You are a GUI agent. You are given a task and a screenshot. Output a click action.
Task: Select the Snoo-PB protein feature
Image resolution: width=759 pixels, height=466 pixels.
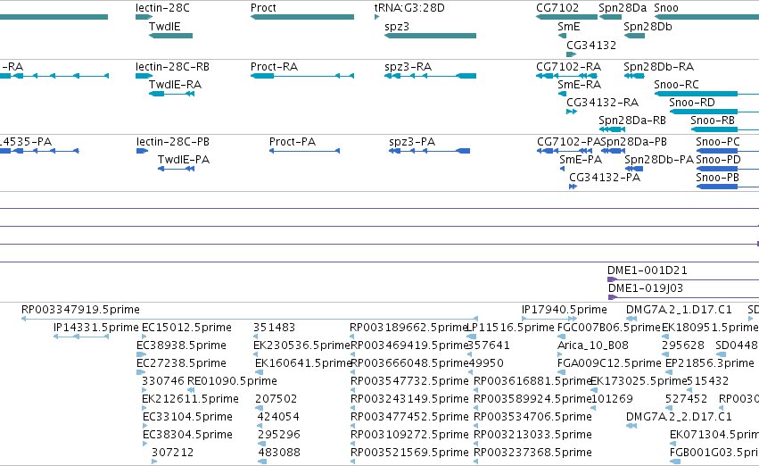point(728,187)
